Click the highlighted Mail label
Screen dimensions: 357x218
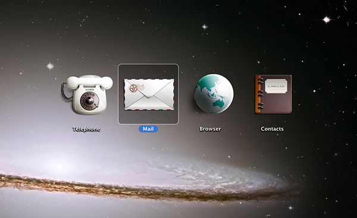coord(148,129)
